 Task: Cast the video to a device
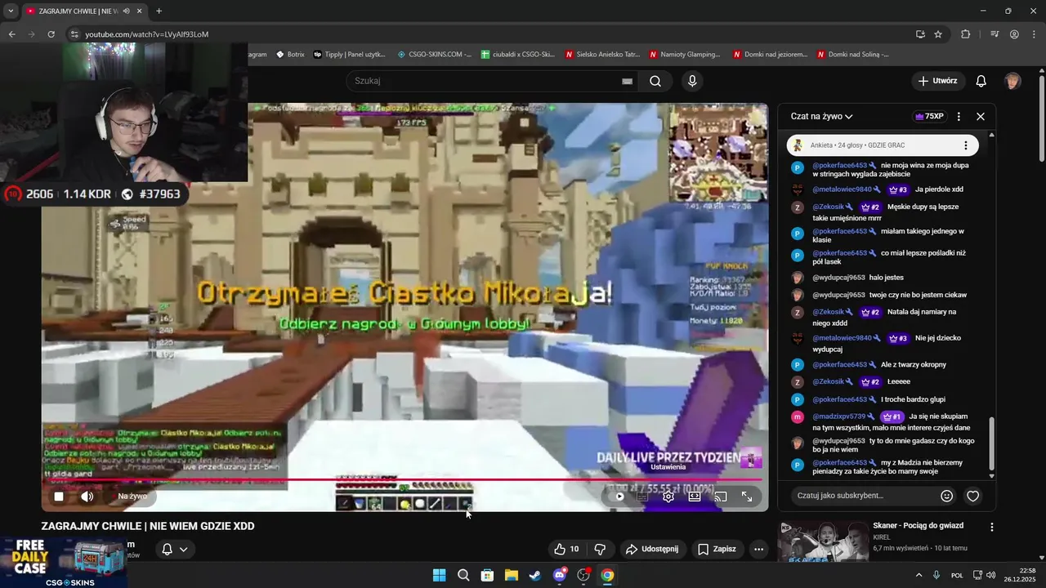point(721,497)
